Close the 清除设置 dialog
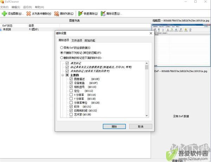211x162 pixels. tap(151, 33)
